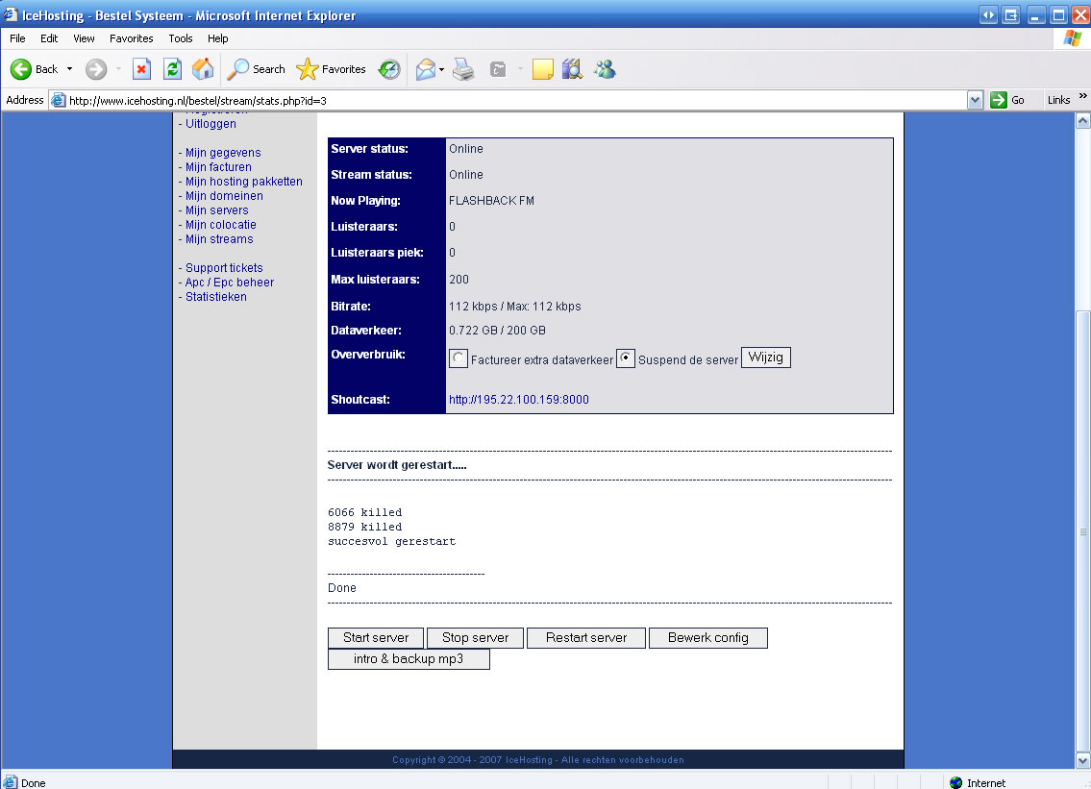Select 'Factureer extra dataverkeer' radio button

(459, 358)
